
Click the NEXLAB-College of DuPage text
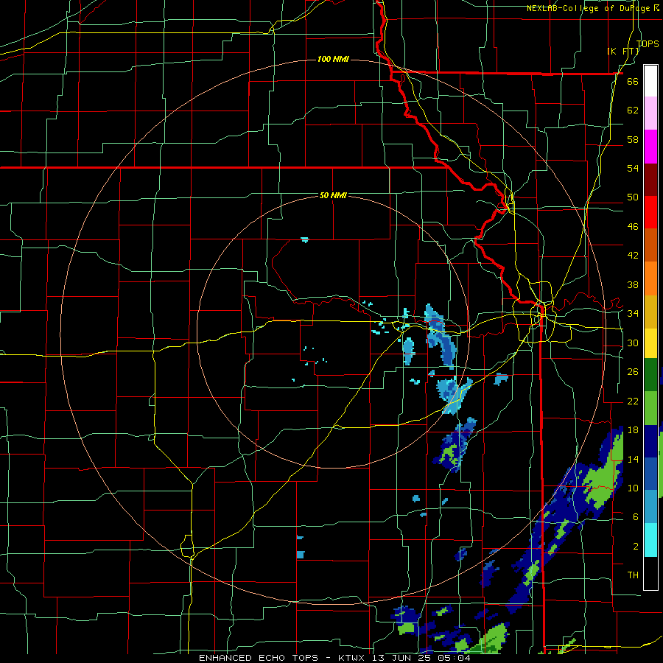[x=592, y=8]
